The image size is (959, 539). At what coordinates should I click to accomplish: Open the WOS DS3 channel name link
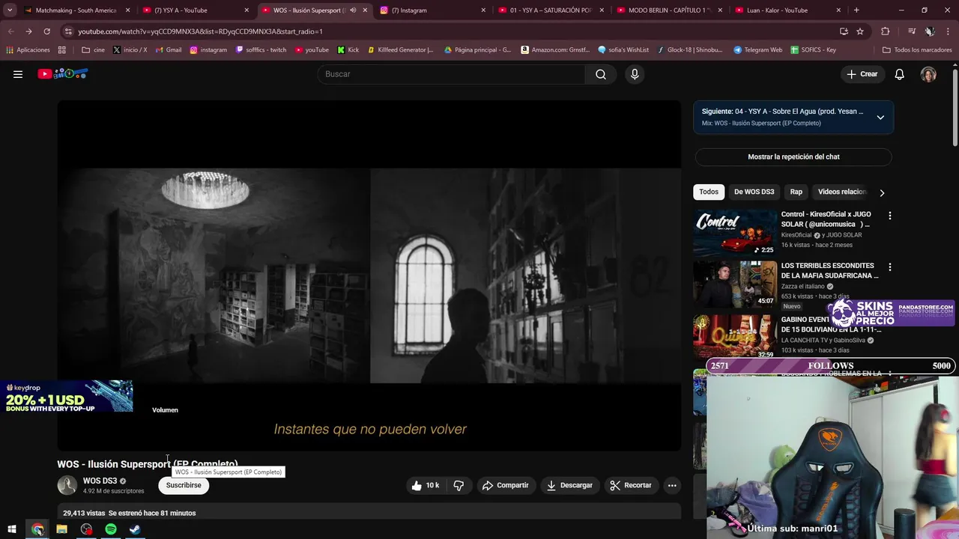tap(100, 481)
